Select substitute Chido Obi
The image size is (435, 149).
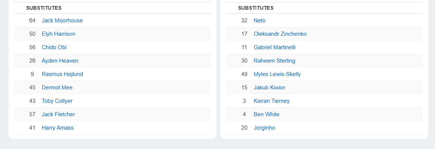(54, 47)
